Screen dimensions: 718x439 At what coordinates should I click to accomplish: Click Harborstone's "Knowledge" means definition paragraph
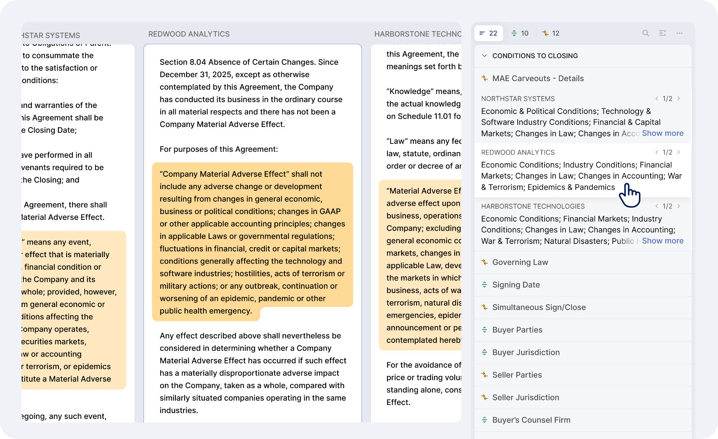coord(424,104)
